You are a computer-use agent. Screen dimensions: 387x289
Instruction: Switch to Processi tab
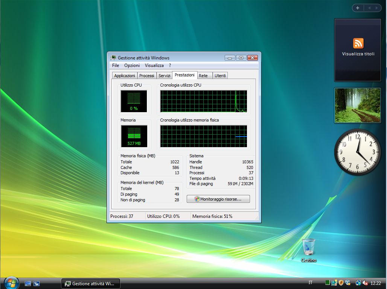click(x=146, y=76)
